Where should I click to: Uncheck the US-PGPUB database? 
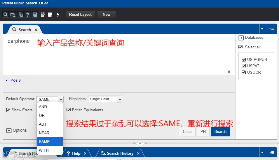(244, 59)
